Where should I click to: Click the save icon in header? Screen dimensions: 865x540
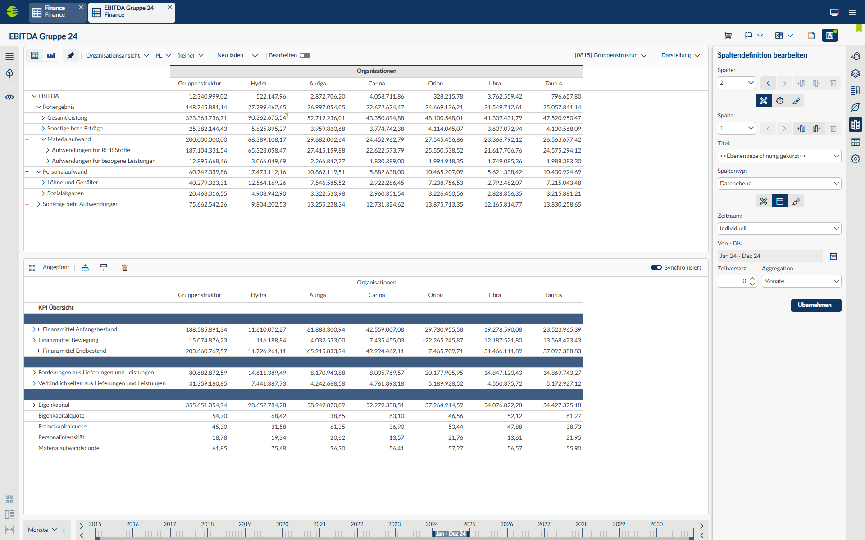point(830,36)
